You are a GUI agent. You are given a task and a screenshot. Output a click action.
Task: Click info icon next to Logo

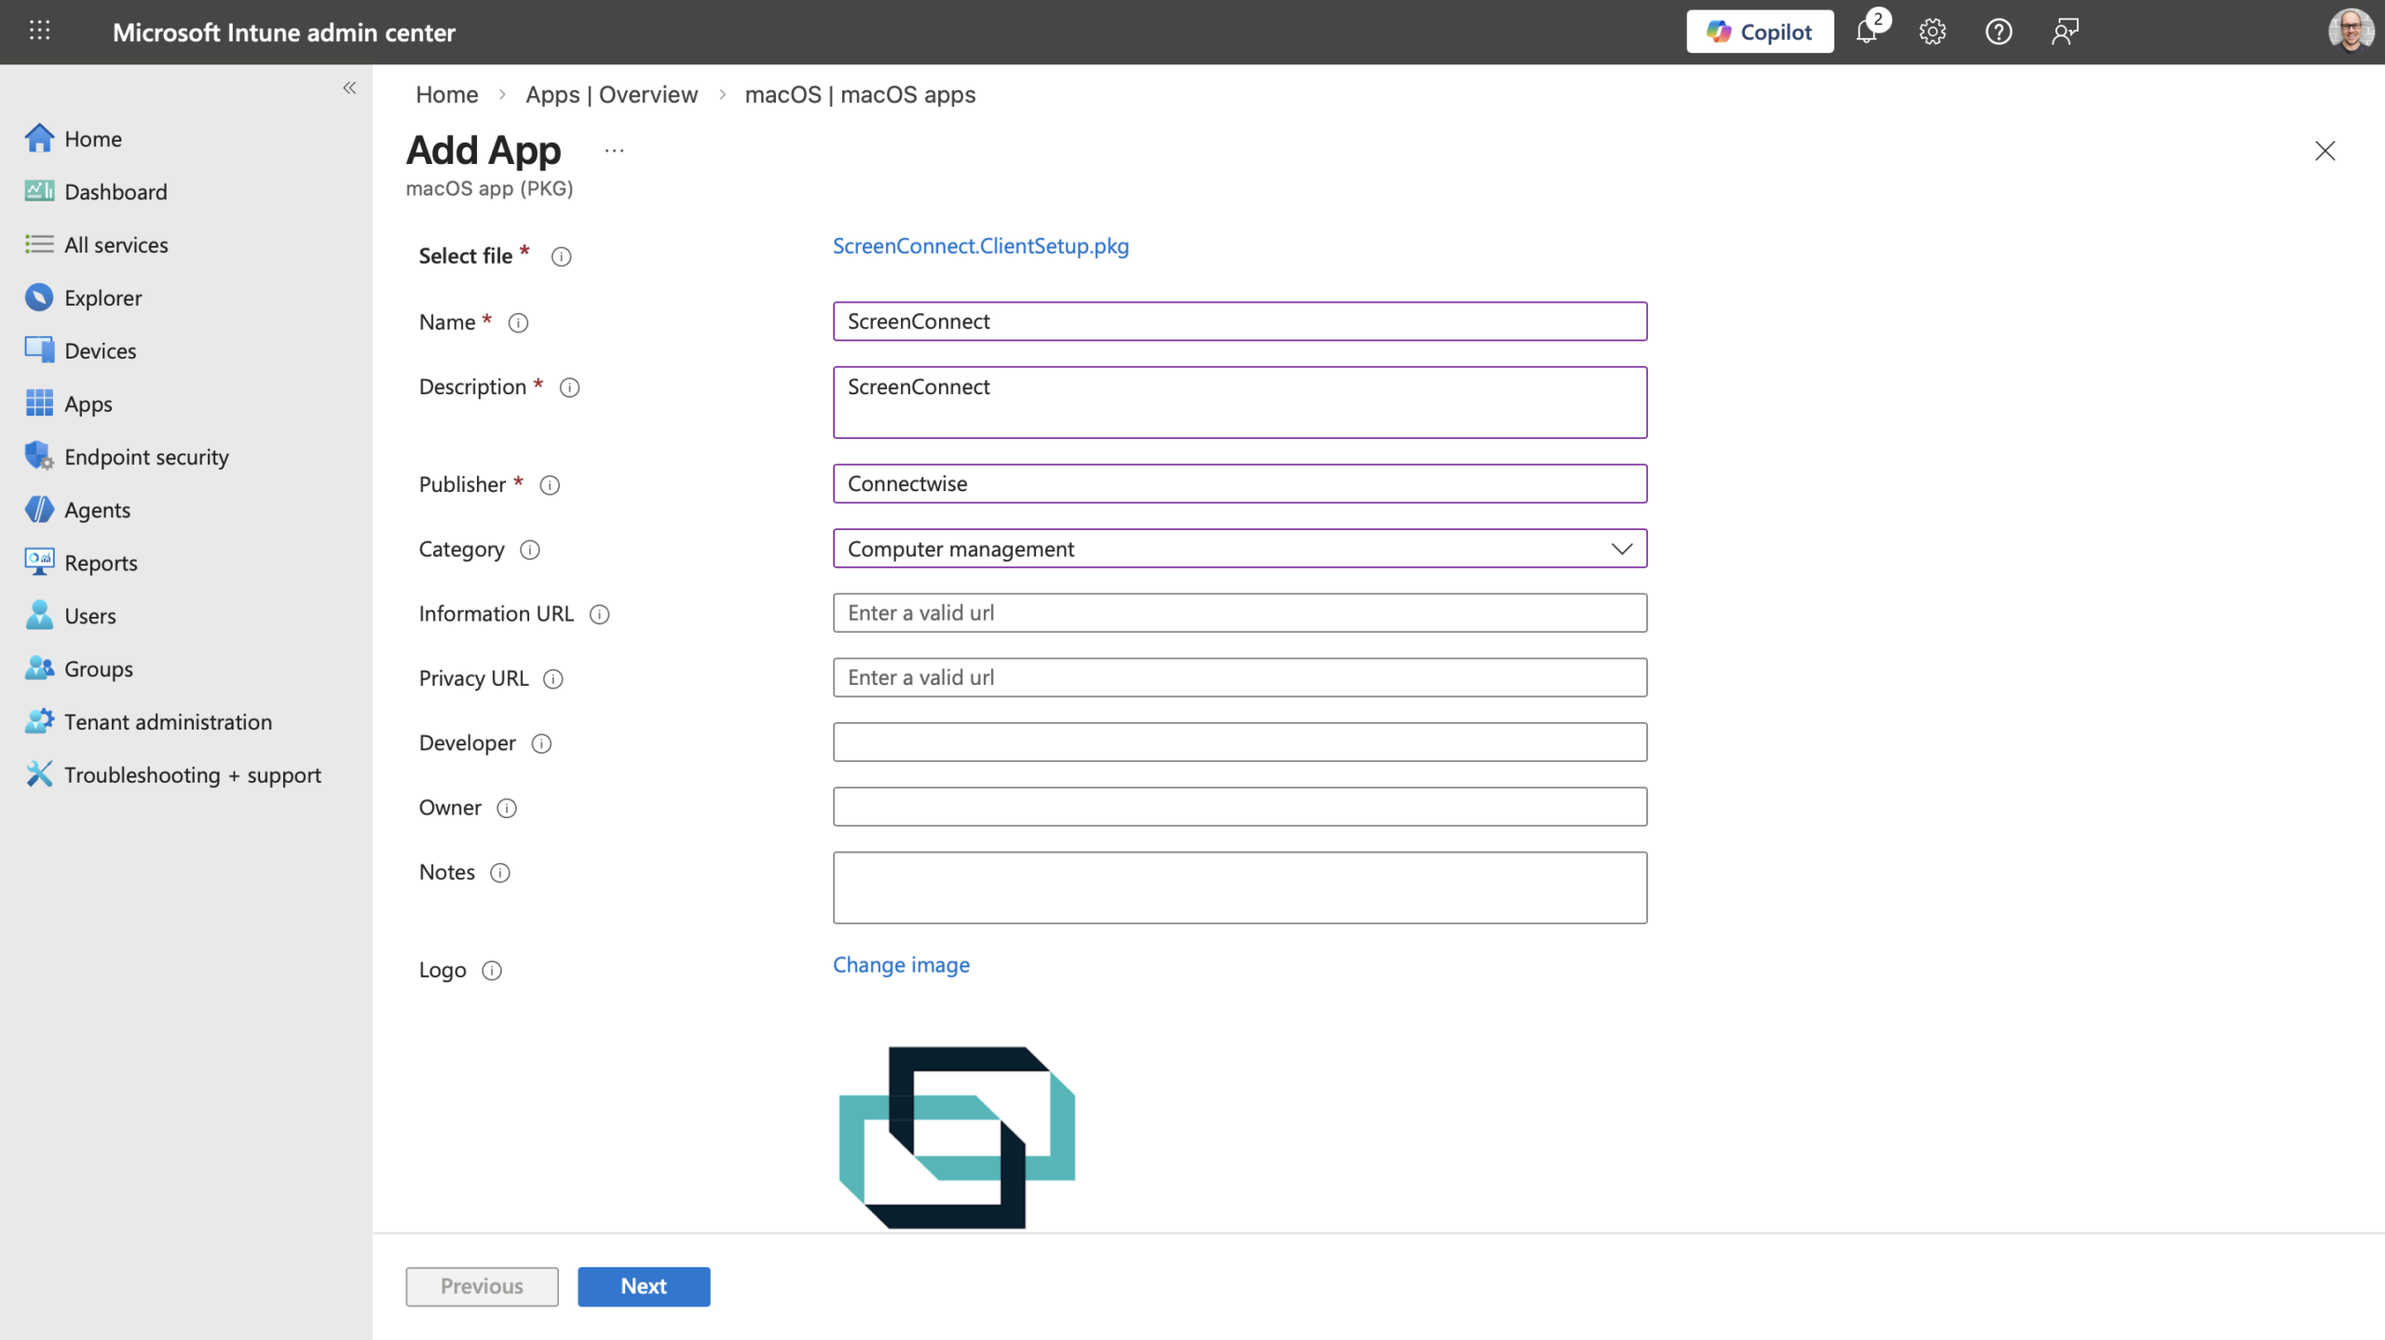click(492, 970)
